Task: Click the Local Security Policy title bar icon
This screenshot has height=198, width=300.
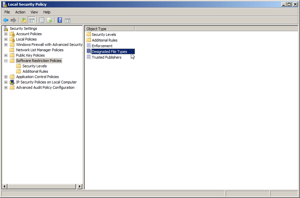Action: [x=5, y=4]
